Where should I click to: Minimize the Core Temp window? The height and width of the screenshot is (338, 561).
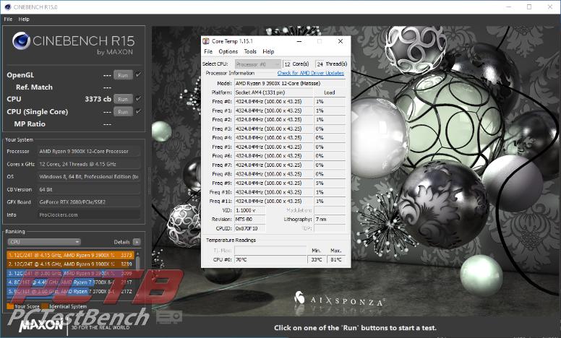click(x=299, y=41)
